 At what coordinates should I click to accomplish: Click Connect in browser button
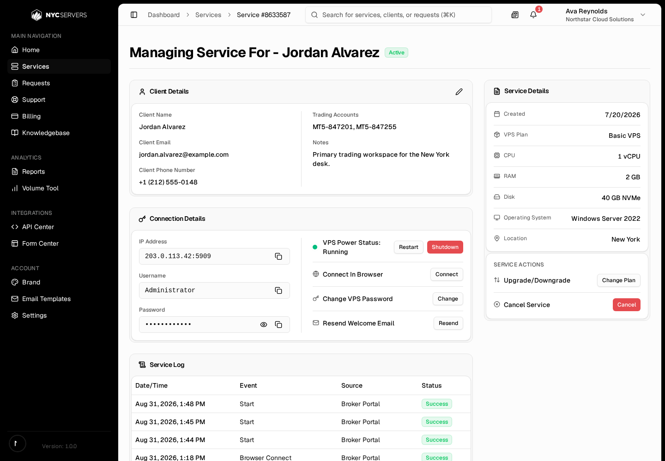[447, 274]
